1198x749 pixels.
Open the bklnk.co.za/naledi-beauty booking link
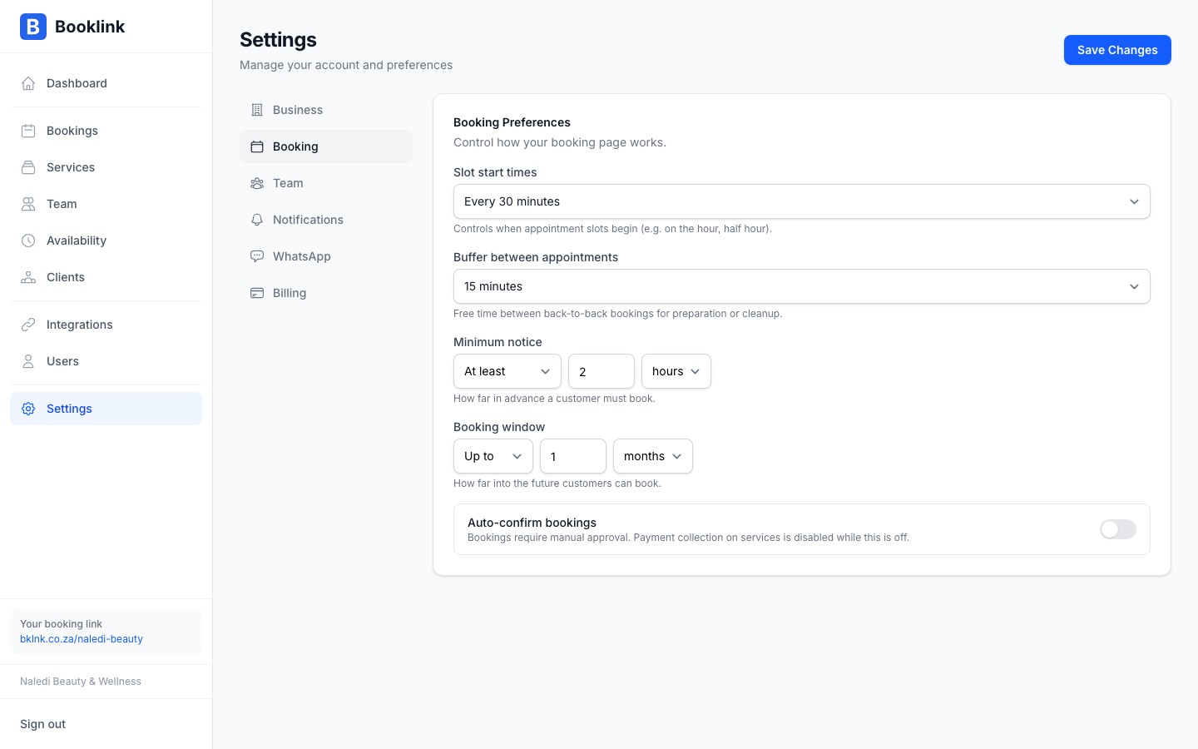point(82,639)
